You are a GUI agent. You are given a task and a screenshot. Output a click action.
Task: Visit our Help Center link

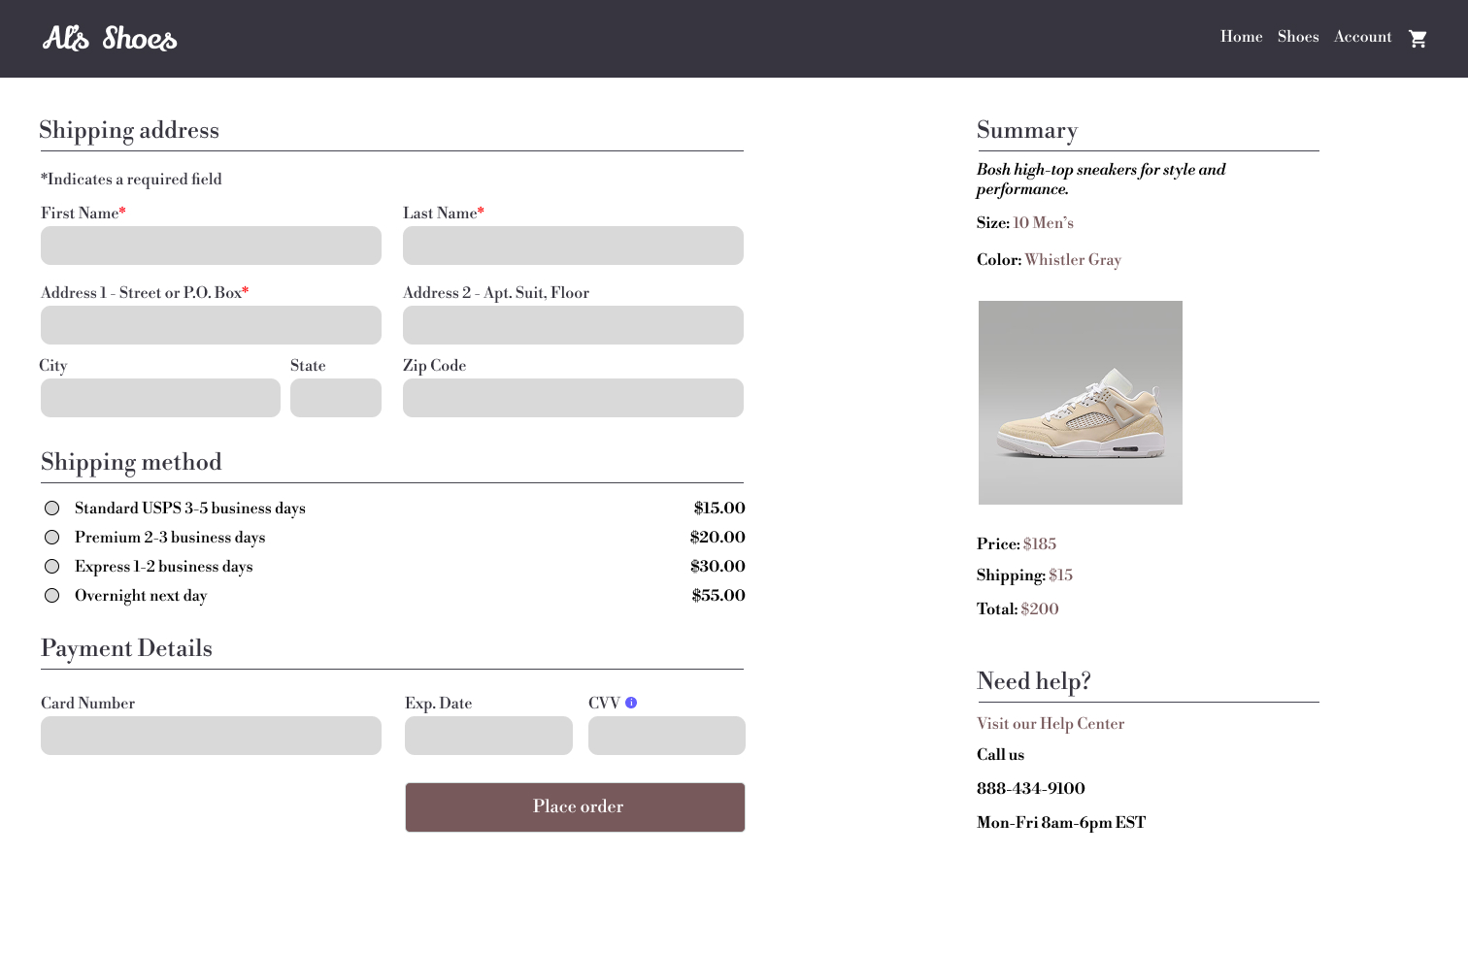pyautogui.click(x=1050, y=723)
